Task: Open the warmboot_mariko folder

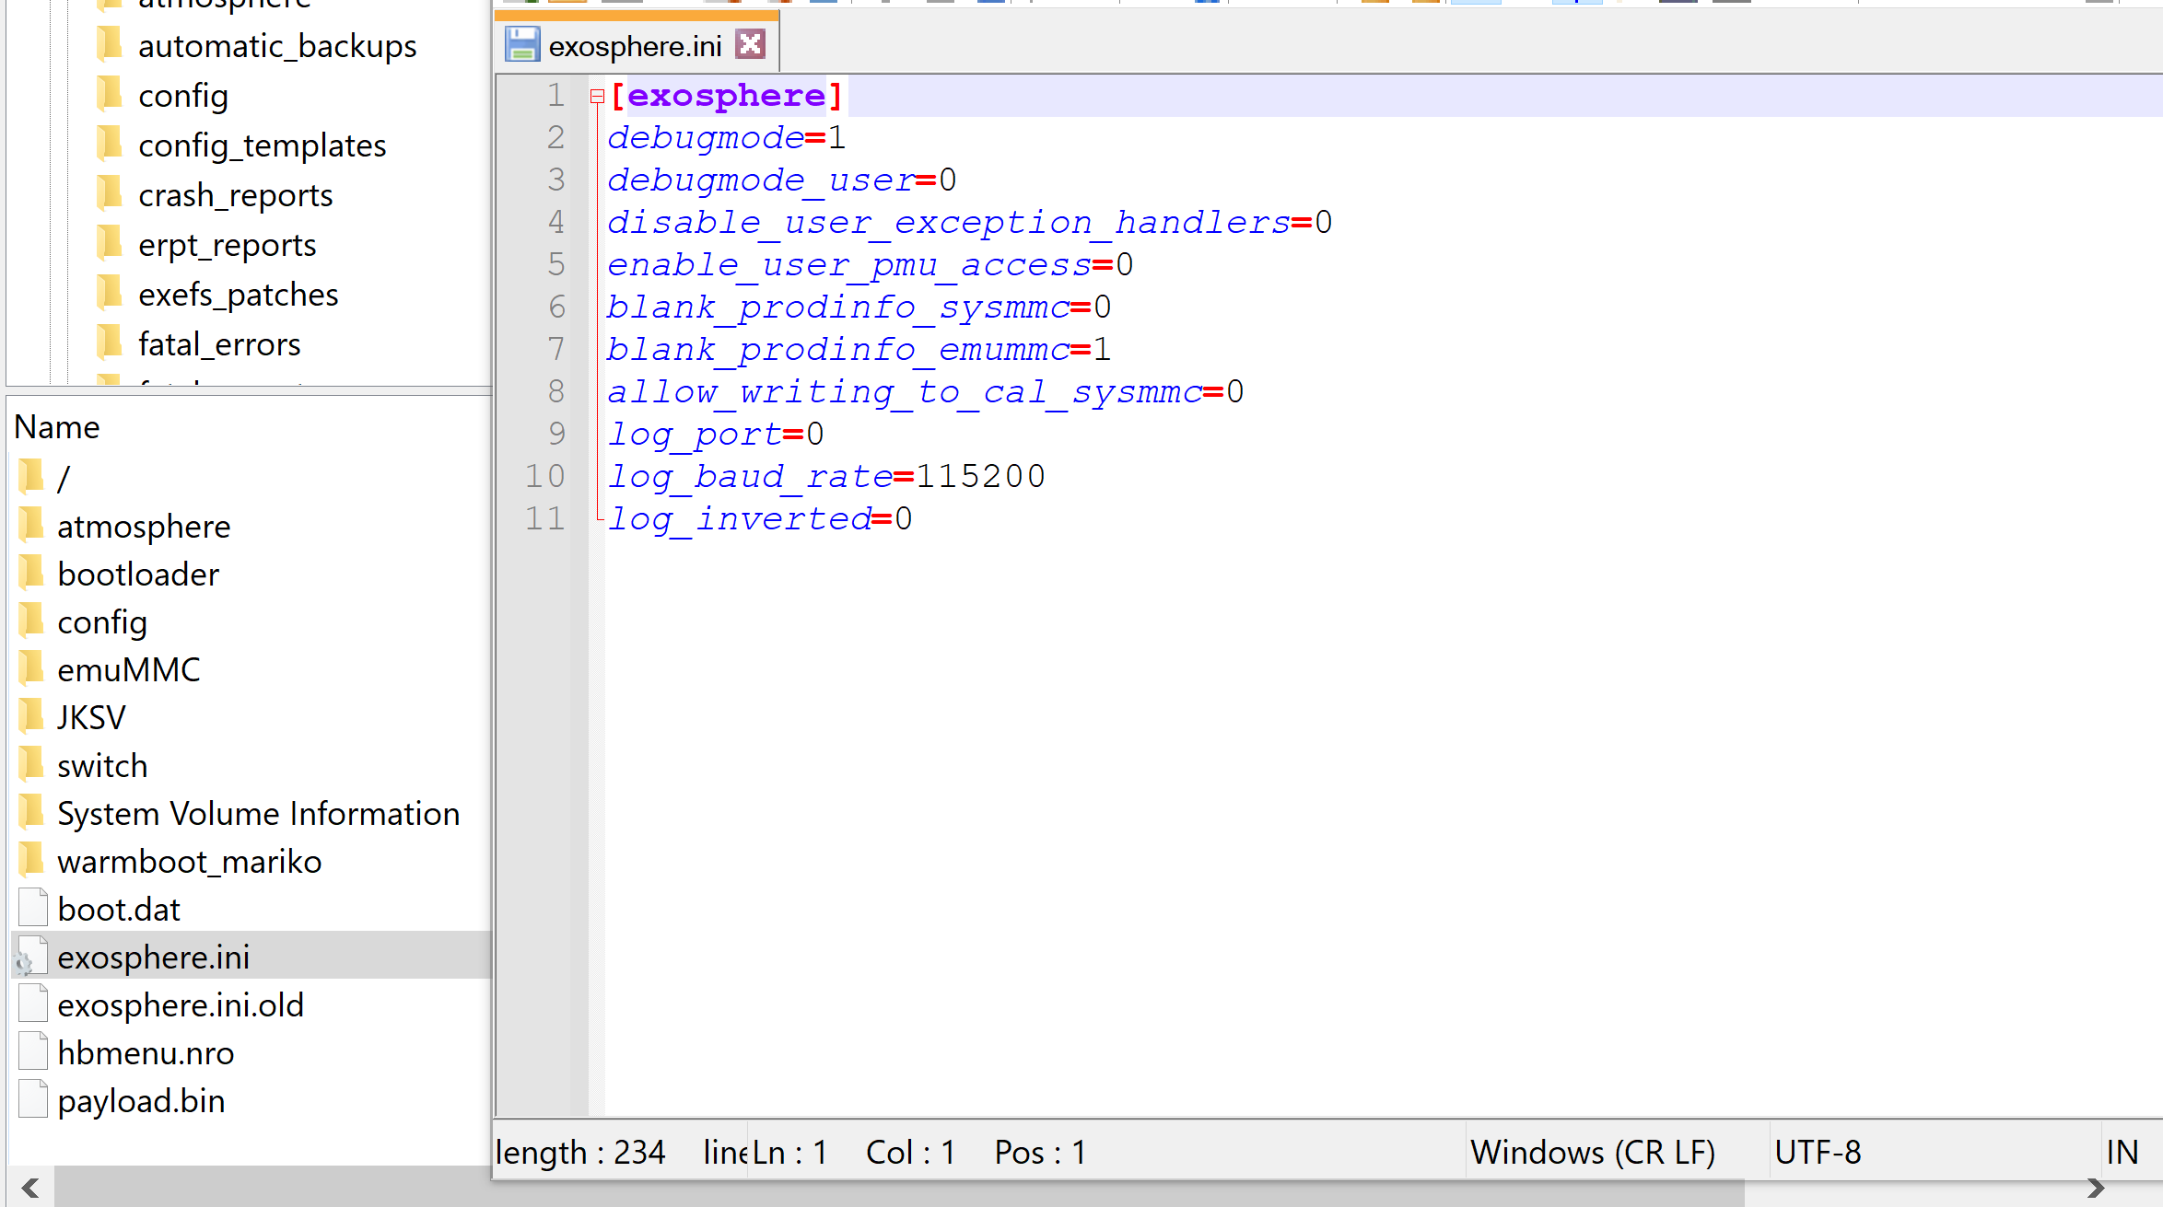Action: click(x=189, y=861)
